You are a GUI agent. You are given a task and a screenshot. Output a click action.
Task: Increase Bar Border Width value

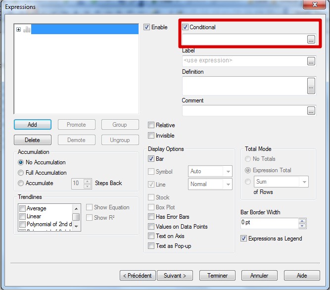pyautogui.click(x=302, y=221)
